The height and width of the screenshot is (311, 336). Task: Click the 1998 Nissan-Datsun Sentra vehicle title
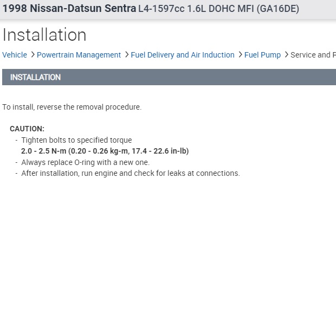69,9
